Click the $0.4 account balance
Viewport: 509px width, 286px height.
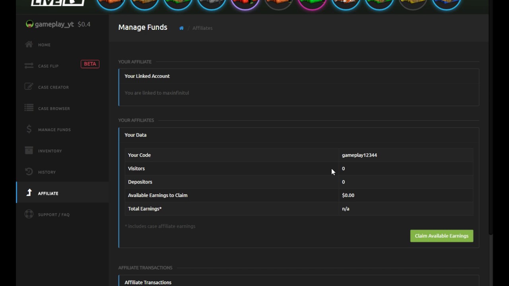[x=84, y=24]
